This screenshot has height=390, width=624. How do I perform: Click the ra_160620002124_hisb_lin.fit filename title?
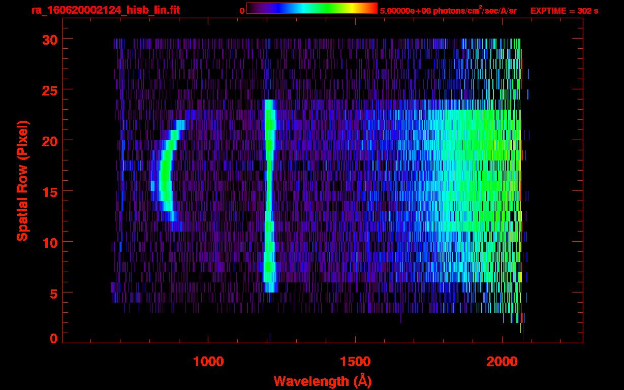105,10
